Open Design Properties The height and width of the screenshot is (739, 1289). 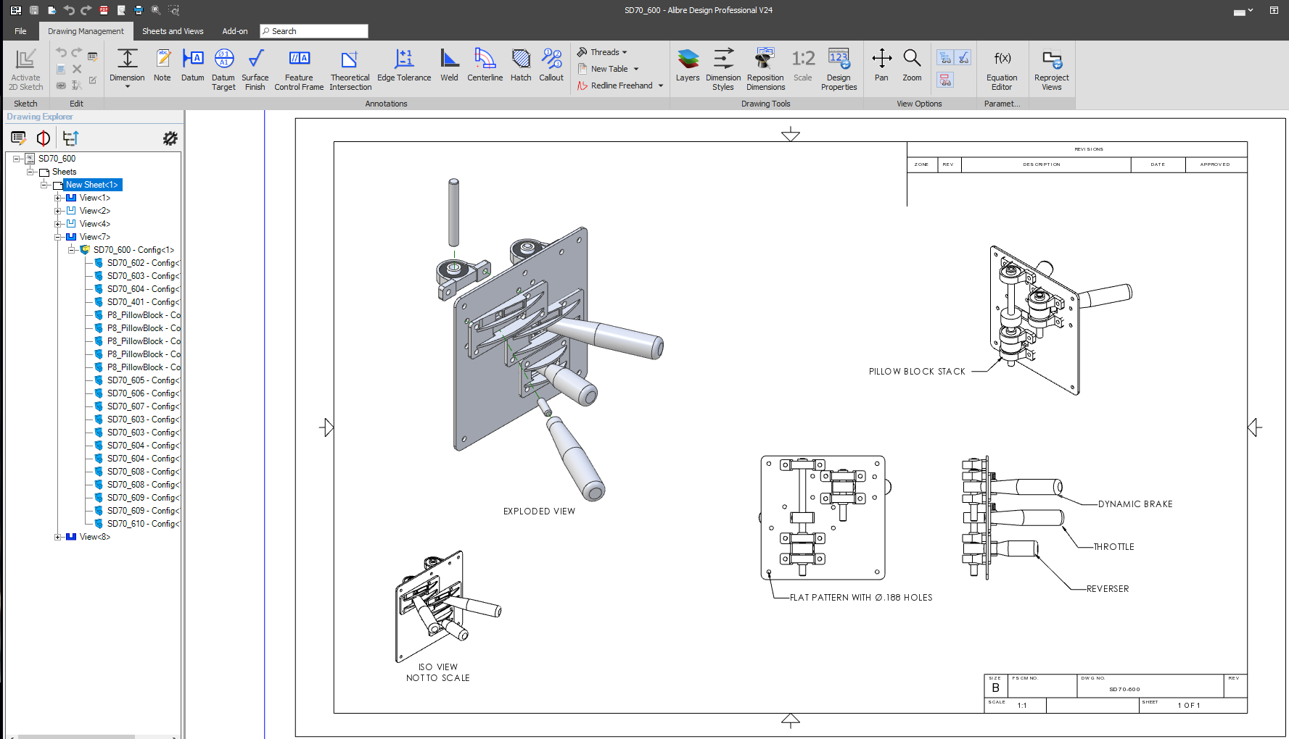tap(839, 70)
